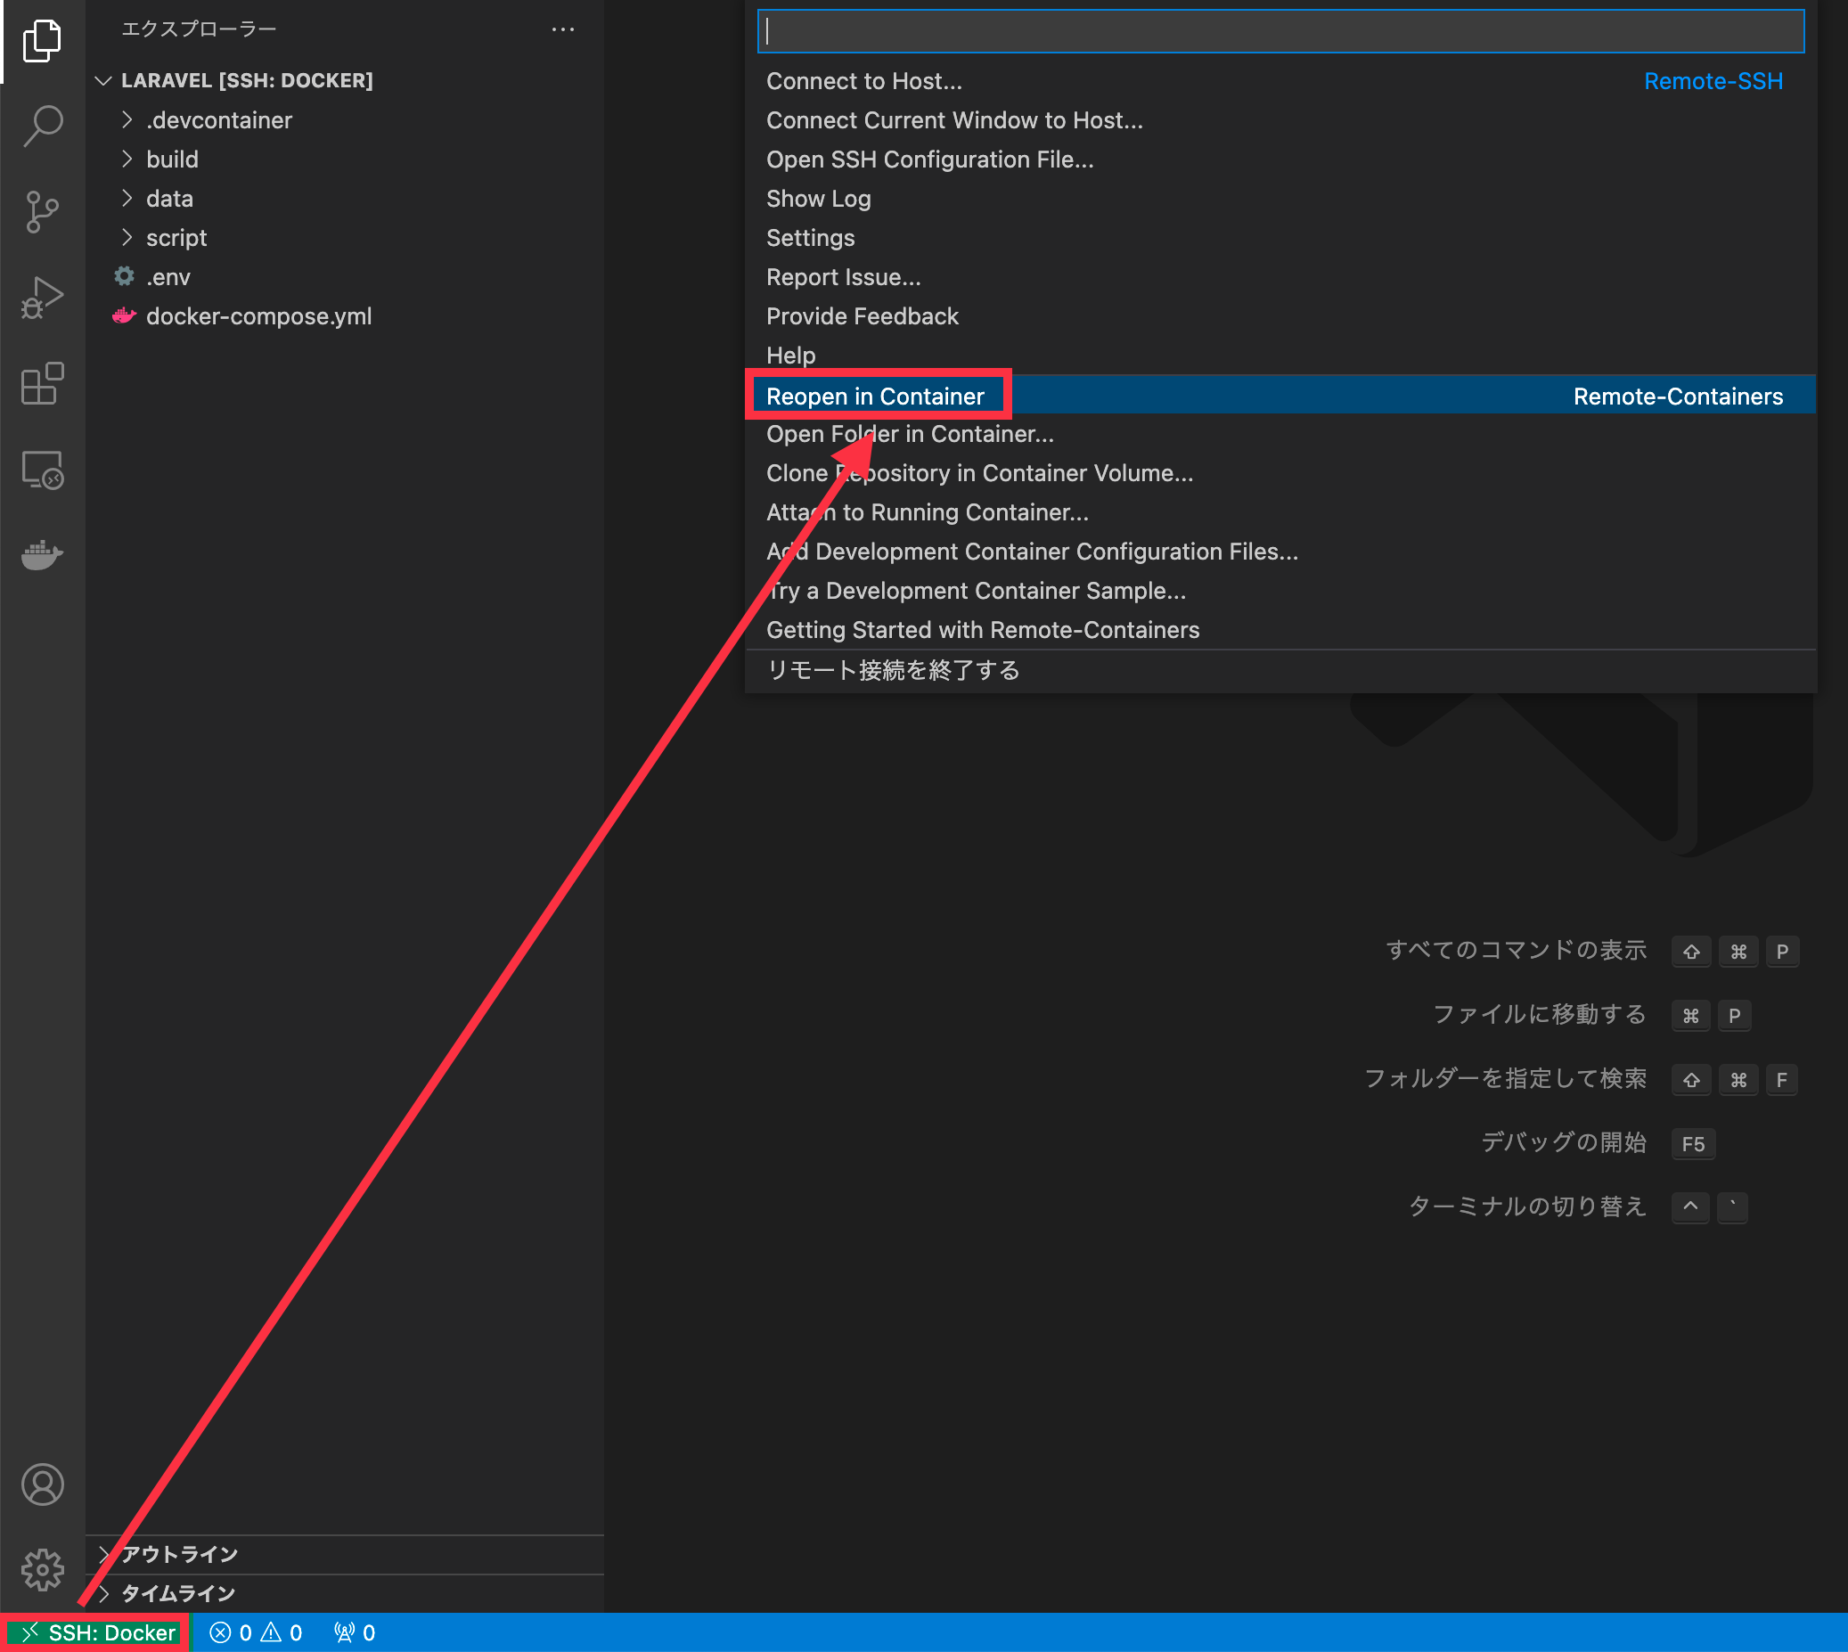
Task: Expand the build folder
Action: point(172,159)
